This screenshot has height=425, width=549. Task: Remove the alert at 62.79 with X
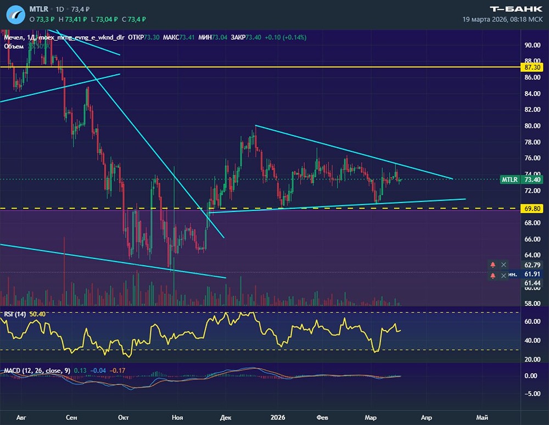click(x=503, y=265)
